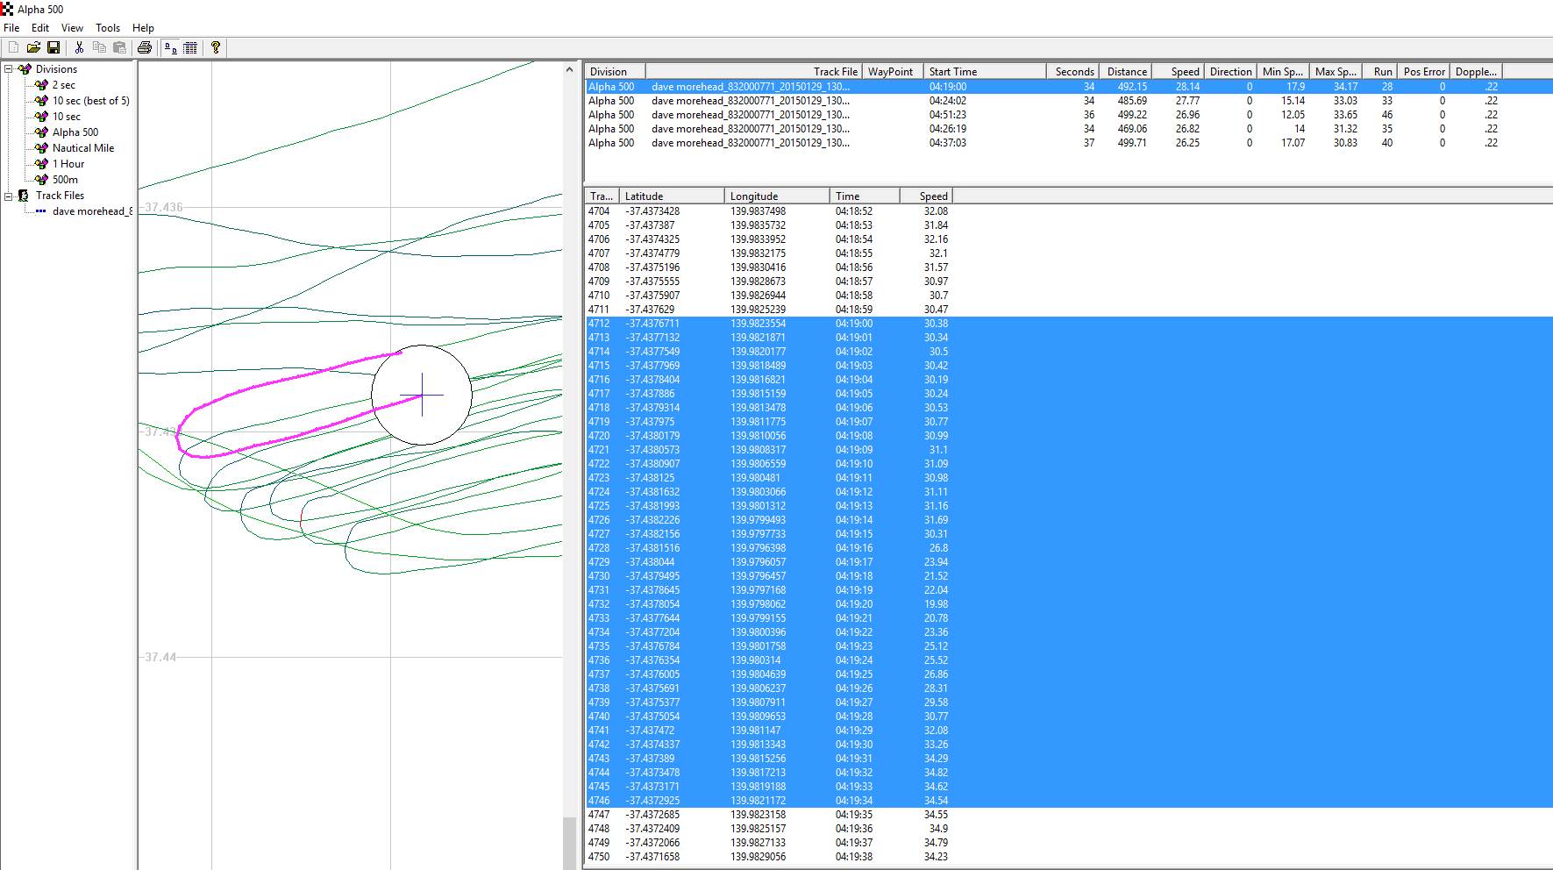Open the Tools menu
The image size is (1553, 870).
pos(108,28)
